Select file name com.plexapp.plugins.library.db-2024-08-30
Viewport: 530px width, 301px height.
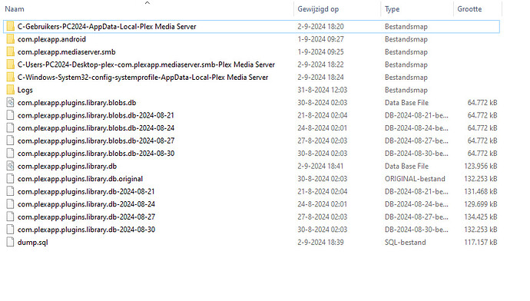pyautogui.click(x=86, y=230)
